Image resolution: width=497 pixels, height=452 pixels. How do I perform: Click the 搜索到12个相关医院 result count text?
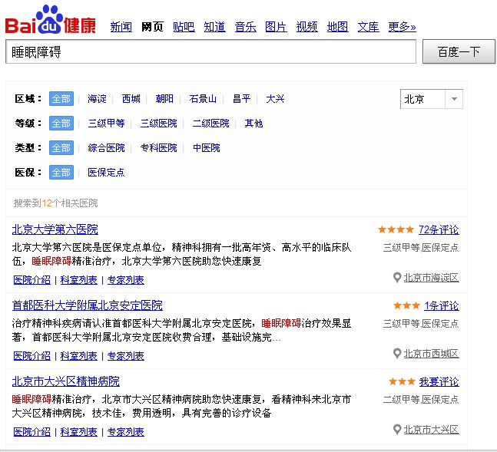click(x=55, y=203)
